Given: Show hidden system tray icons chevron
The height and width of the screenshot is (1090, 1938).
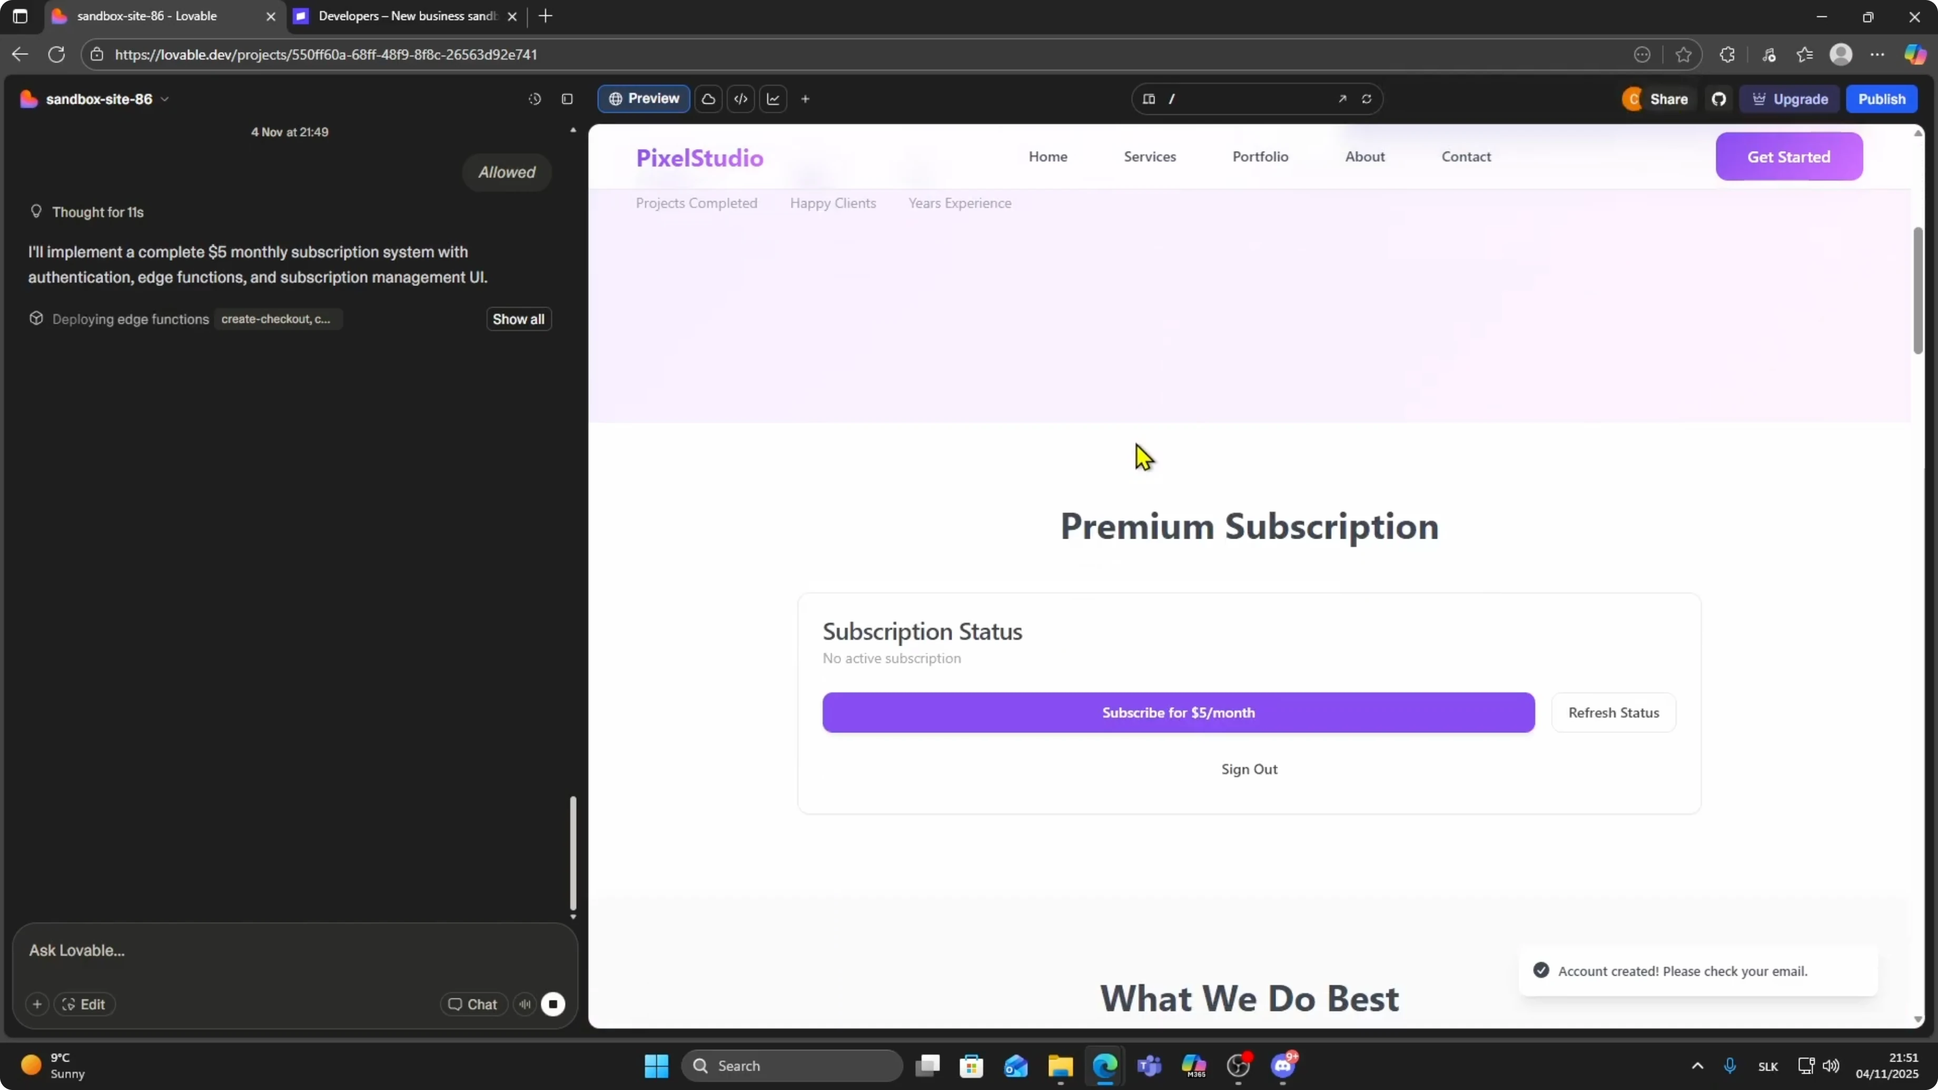Looking at the screenshot, I should [x=1697, y=1066].
